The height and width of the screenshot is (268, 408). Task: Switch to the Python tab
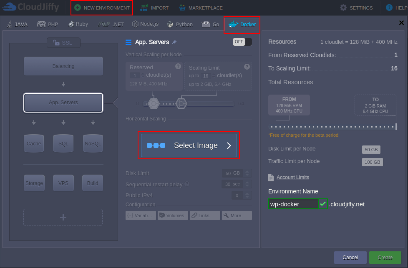pos(180,25)
